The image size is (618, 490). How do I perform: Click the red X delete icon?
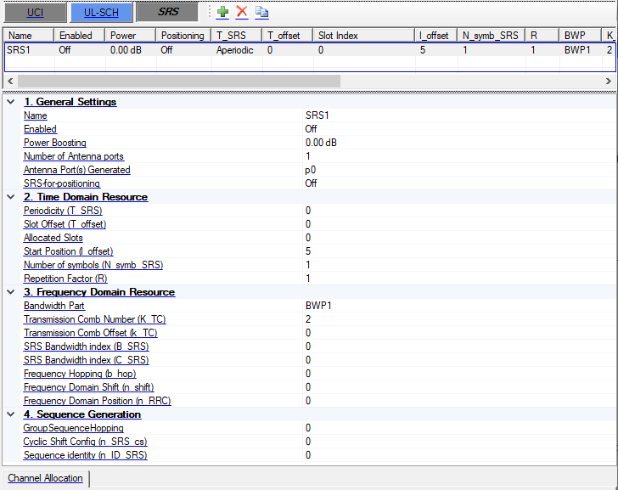coord(242,12)
